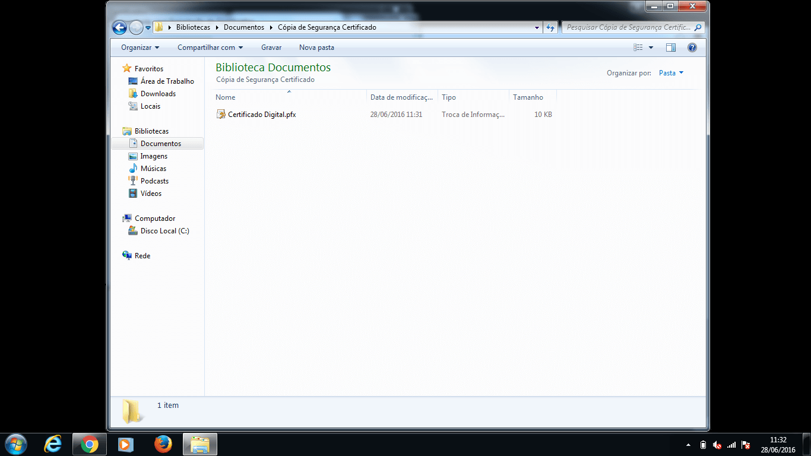The height and width of the screenshot is (456, 811).
Task: Select the Certificado Digital.pfx file
Action: [262, 115]
